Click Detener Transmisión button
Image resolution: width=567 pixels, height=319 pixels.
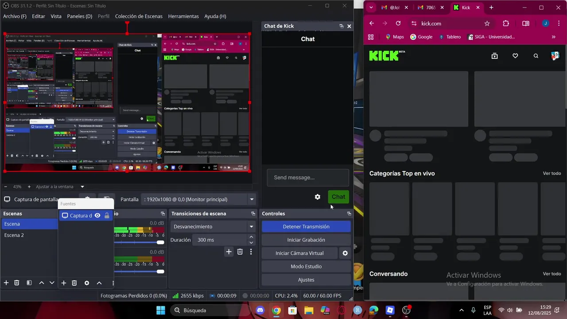306,226
